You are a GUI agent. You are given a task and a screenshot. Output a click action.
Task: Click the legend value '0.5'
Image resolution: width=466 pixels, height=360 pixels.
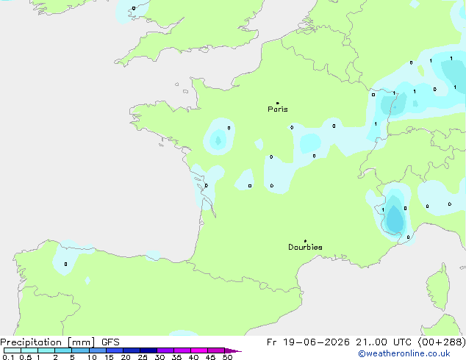click(x=26, y=357)
